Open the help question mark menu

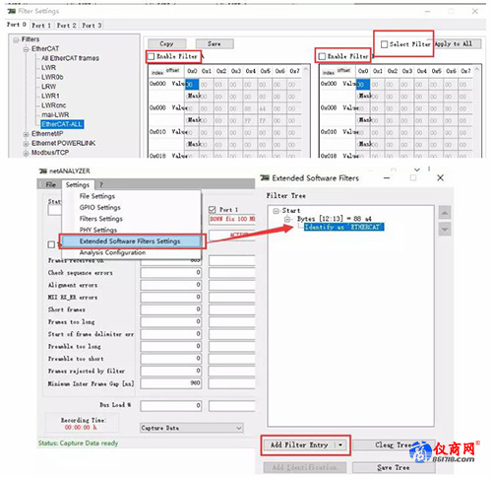click(101, 184)
